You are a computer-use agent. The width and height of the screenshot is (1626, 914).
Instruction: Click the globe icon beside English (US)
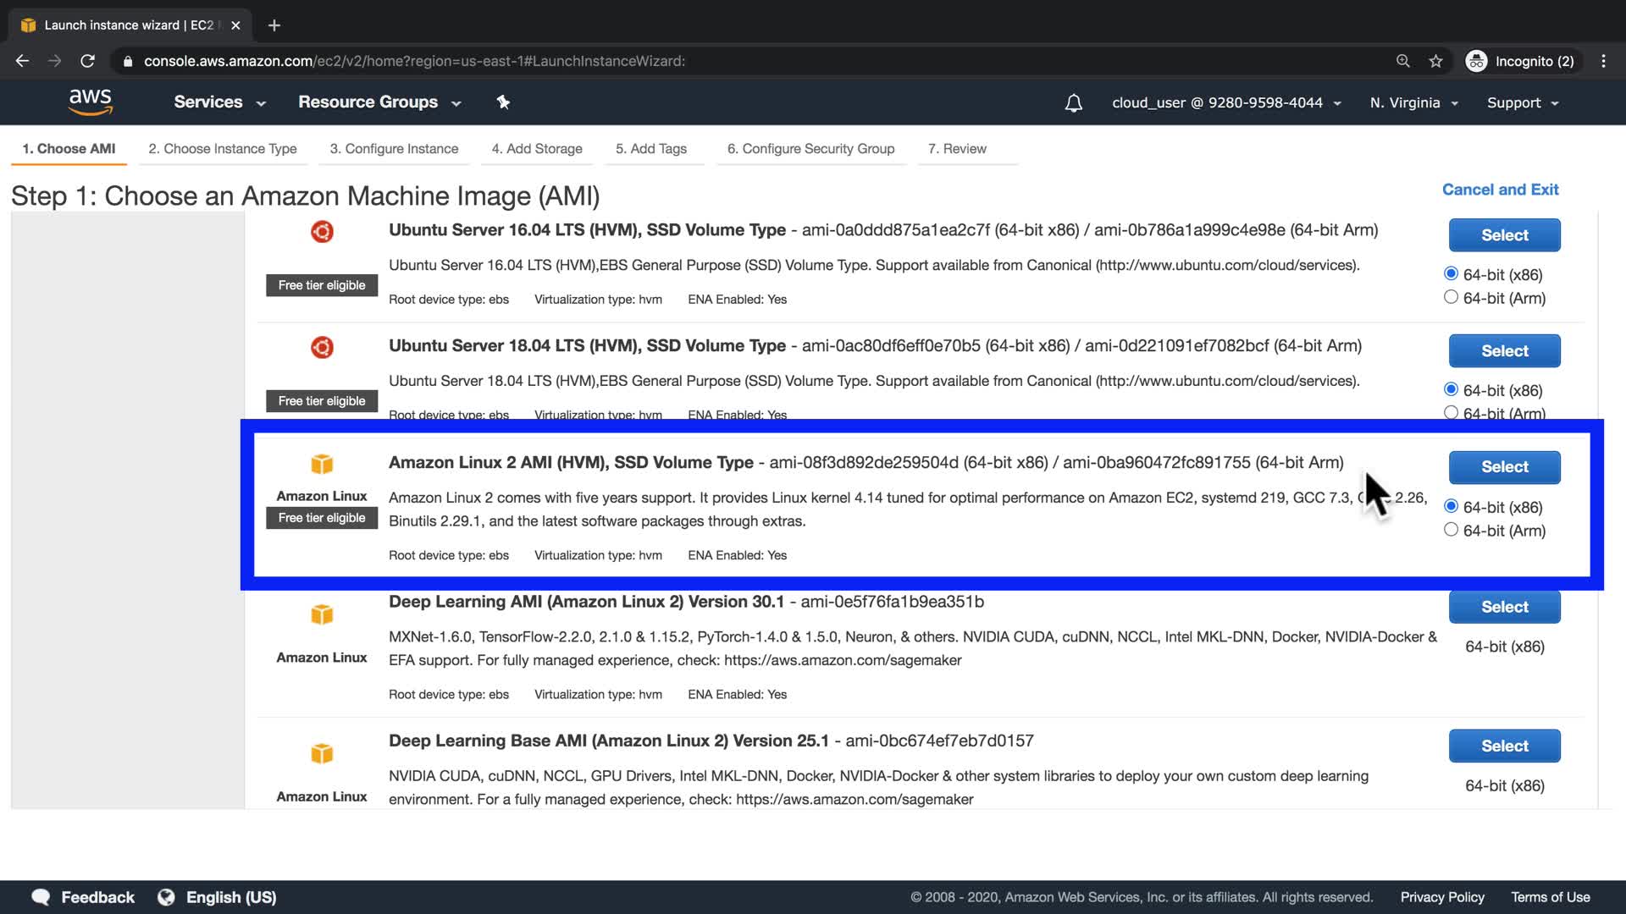click(x=166, y=897)
